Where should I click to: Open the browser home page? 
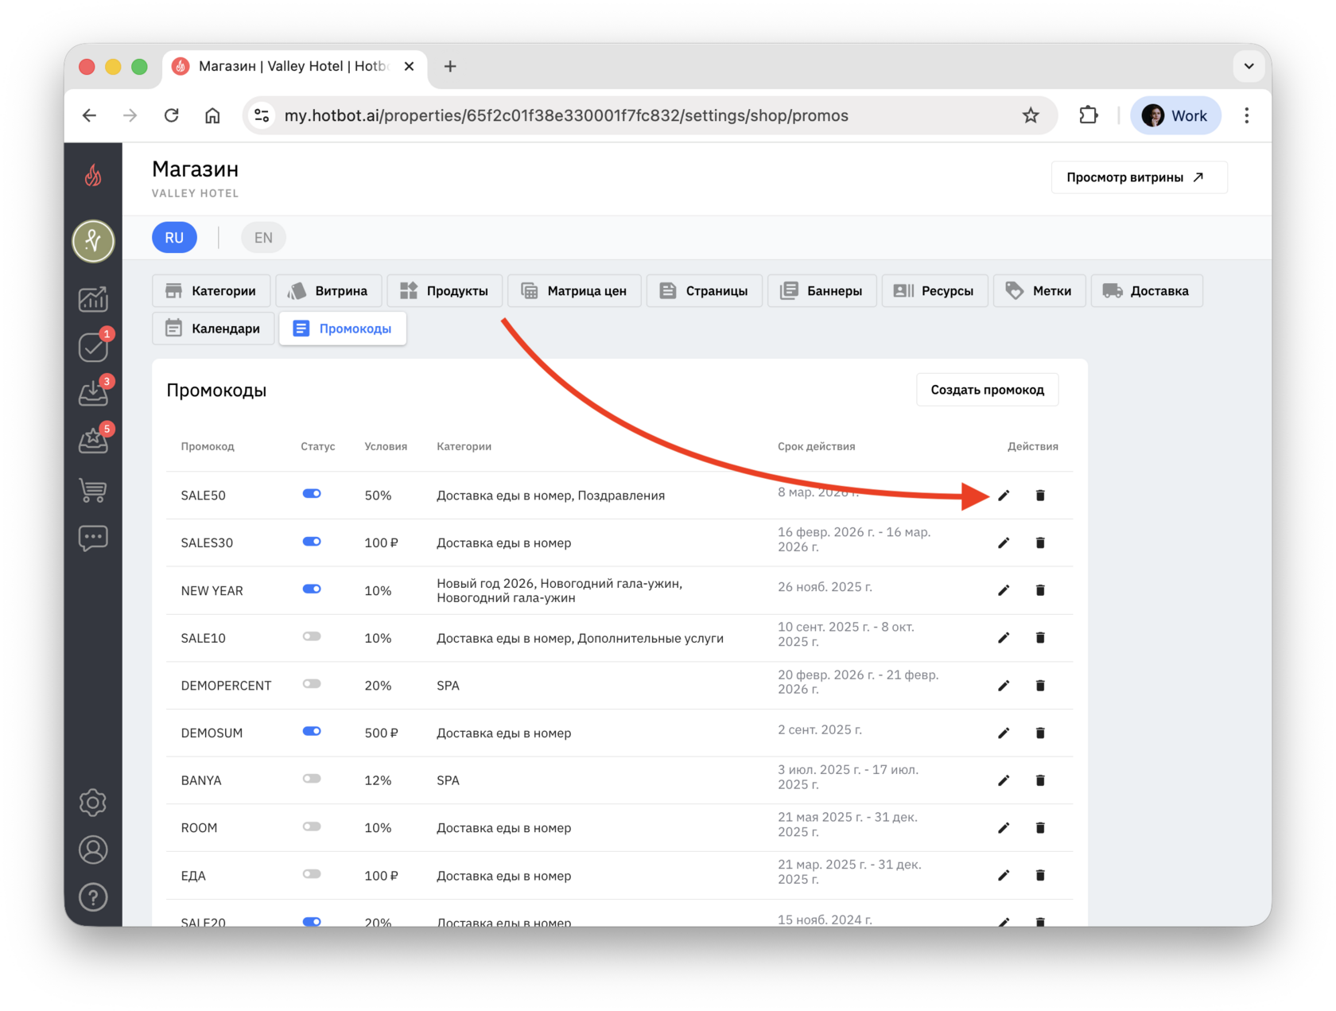[212, 115]
